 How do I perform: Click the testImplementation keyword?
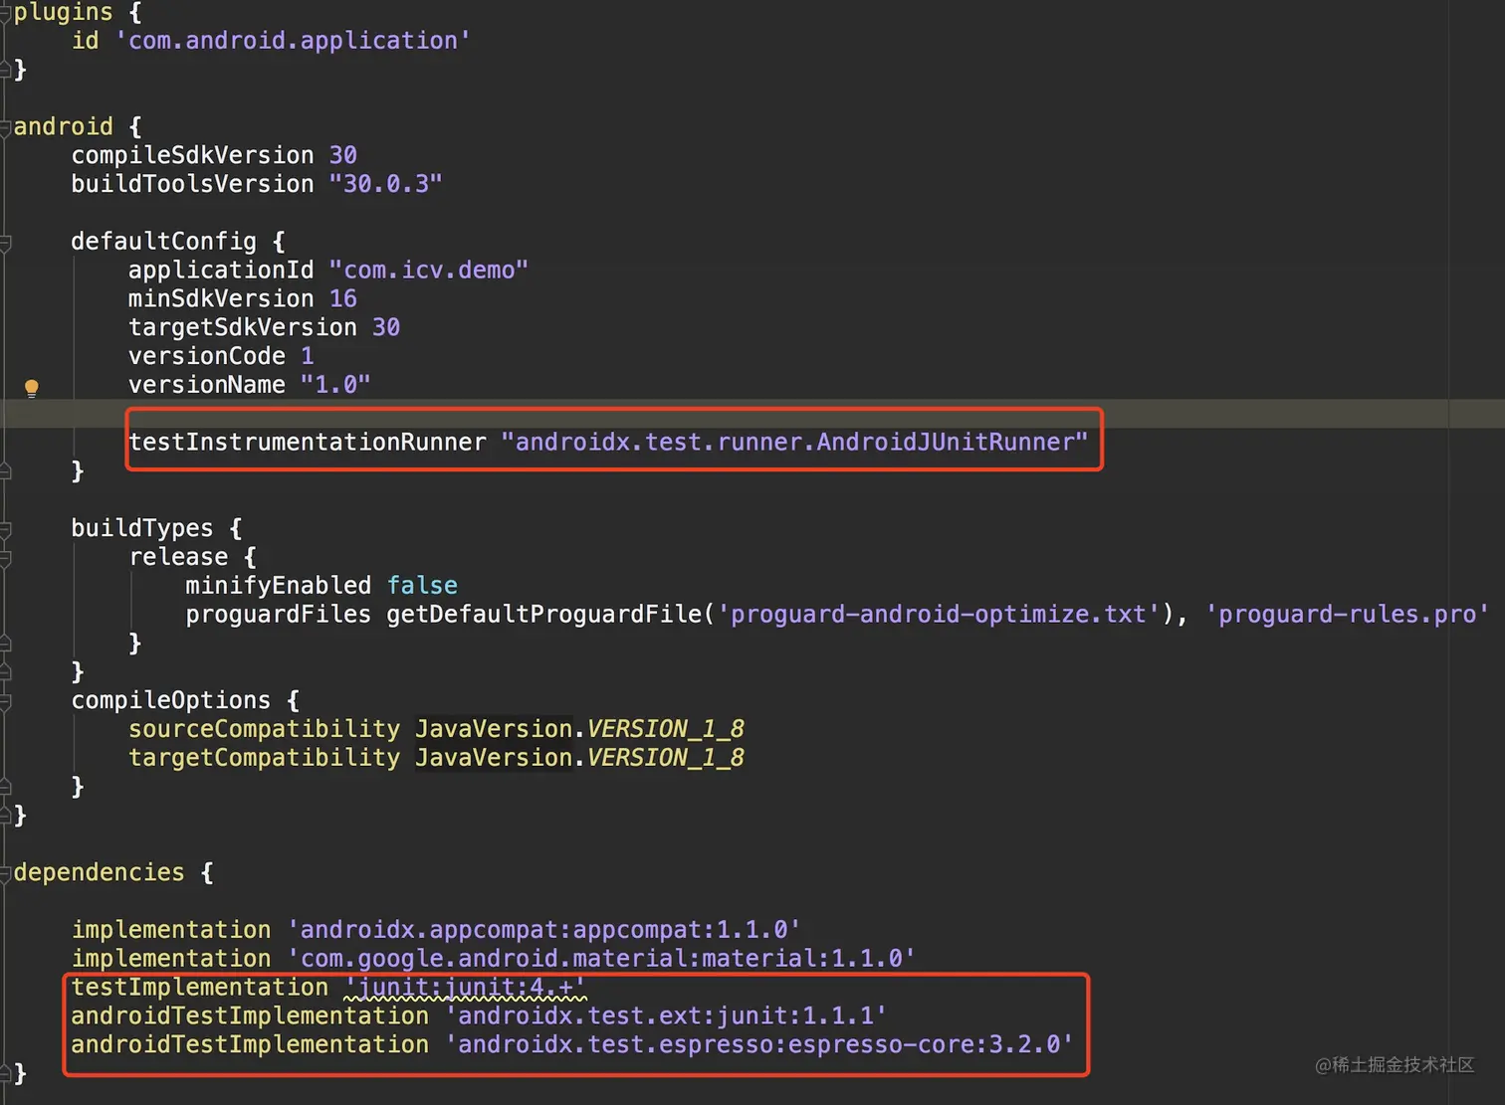[x=199, y=988]
